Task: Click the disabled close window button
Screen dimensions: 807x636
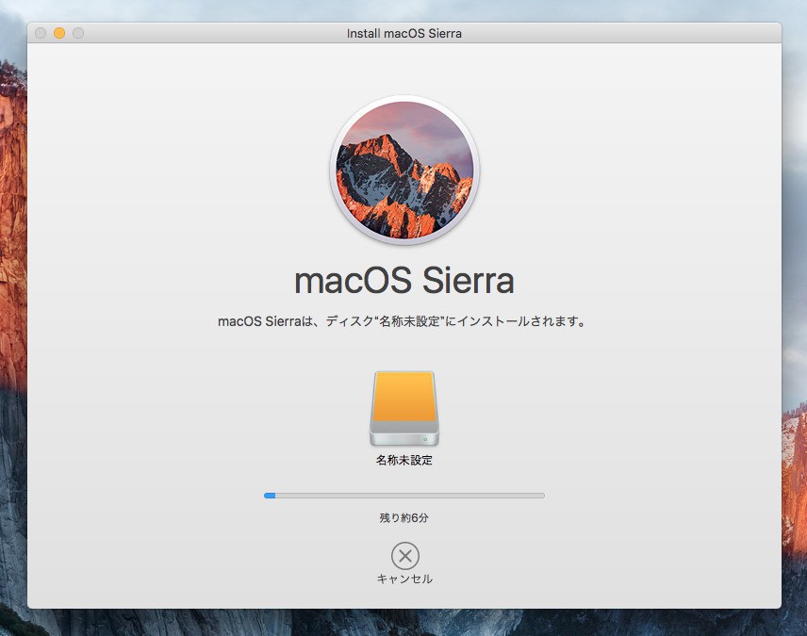Action: click(41, 33)
